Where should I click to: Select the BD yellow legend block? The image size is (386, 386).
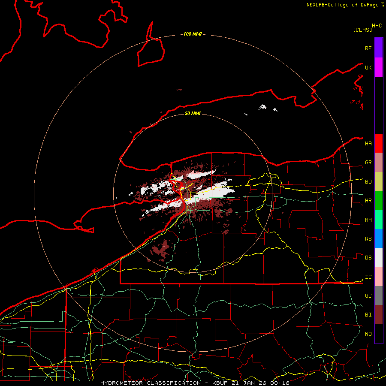(x=379, y=182)
